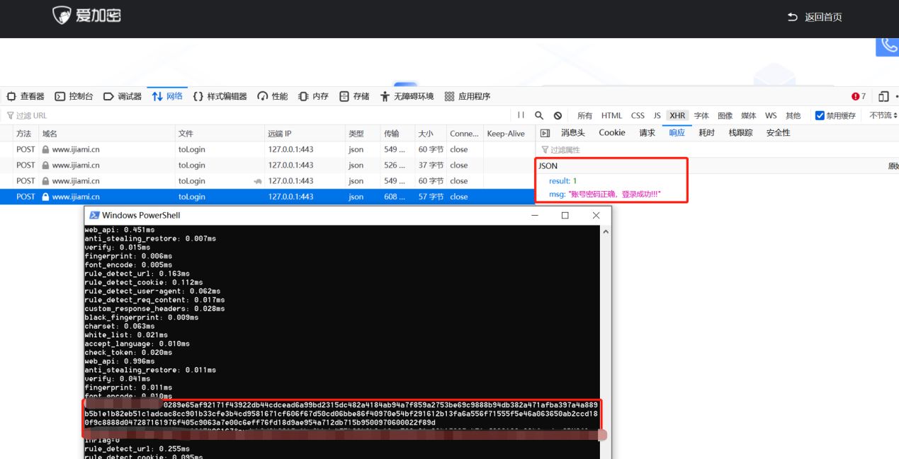Screen dimensions: 899x459
Task: Sort by the 传输 column header
Action: (x=397, y=134)
